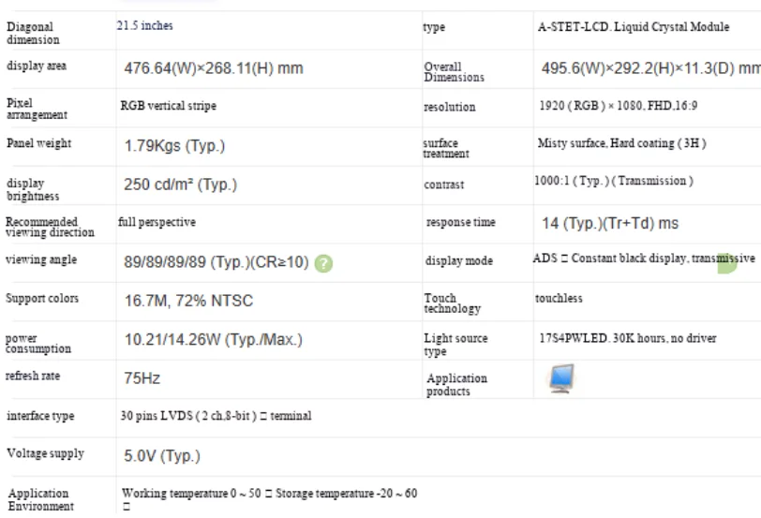
Task: Click the Misty surface, Hard coating text
Action: point(621,143)
